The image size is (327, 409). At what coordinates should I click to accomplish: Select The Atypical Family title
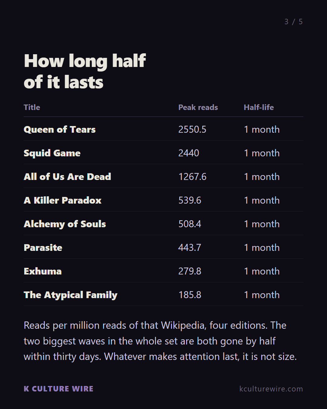click(x=71, y=295)
